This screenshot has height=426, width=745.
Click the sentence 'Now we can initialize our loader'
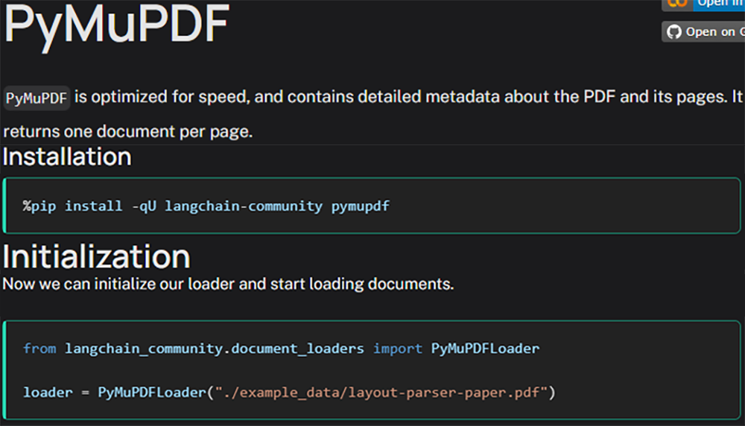[x=228, y=284]
